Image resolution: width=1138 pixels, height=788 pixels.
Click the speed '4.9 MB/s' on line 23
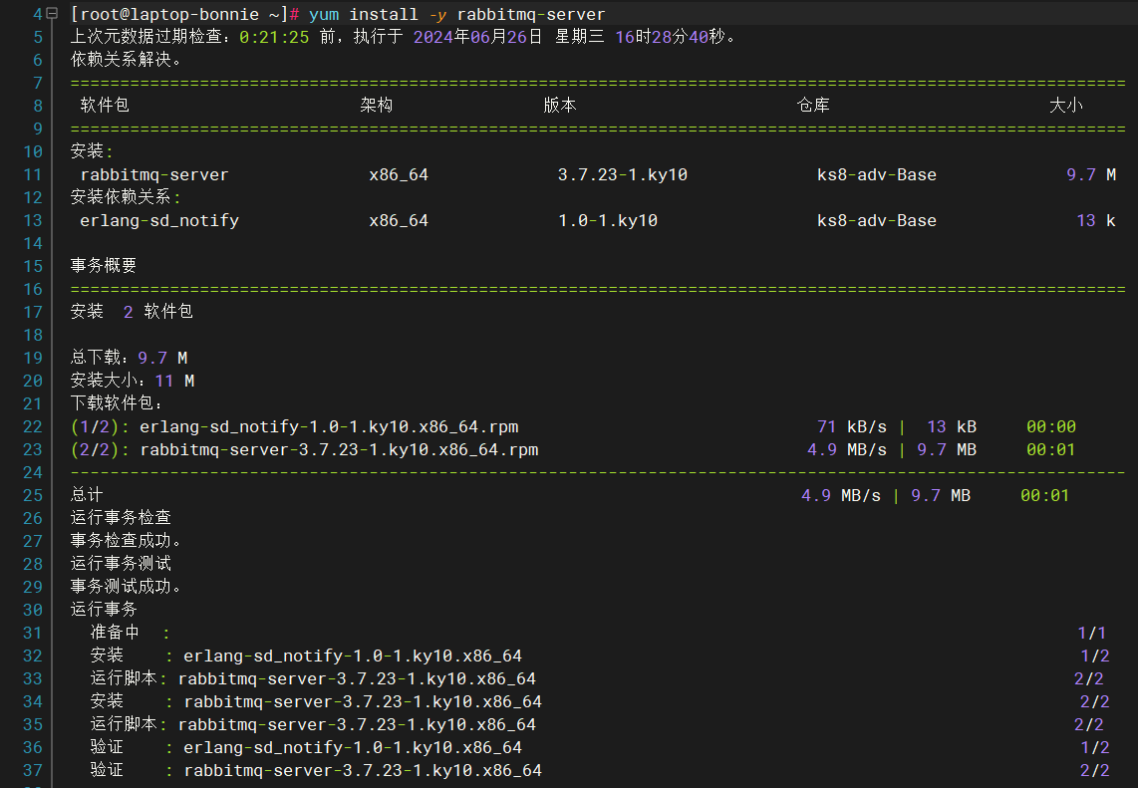coord(847,450)
